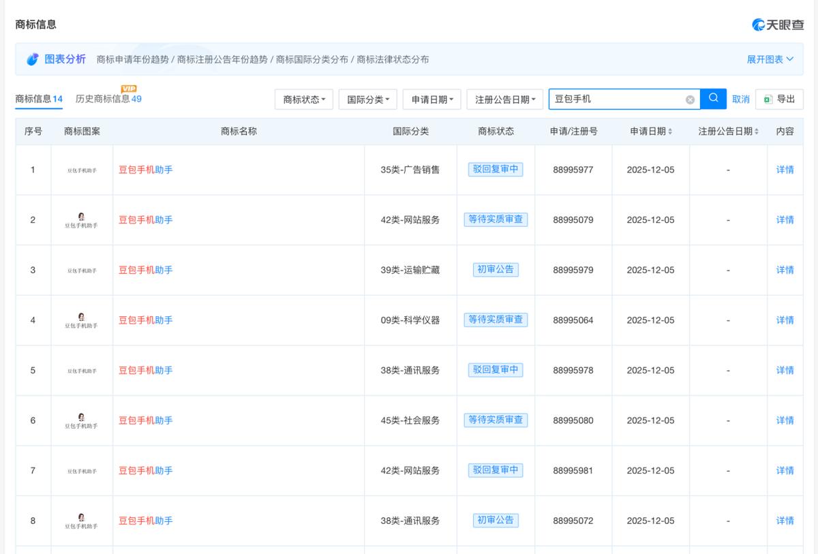Image resolution: width=818 pixels, height=554 pixels.
Task: Switch to the 商标信息 14 tab
Action: [39, 99]
